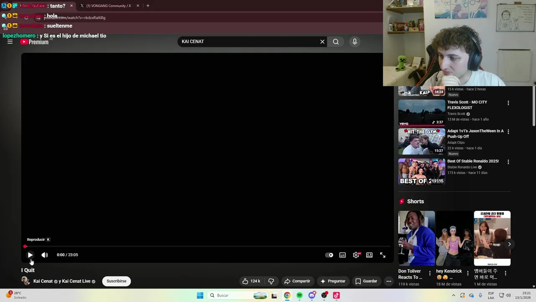Open the Korean-titled short thumbnail
This screenshot has height=302, width=536.
(x=492, y=238)
